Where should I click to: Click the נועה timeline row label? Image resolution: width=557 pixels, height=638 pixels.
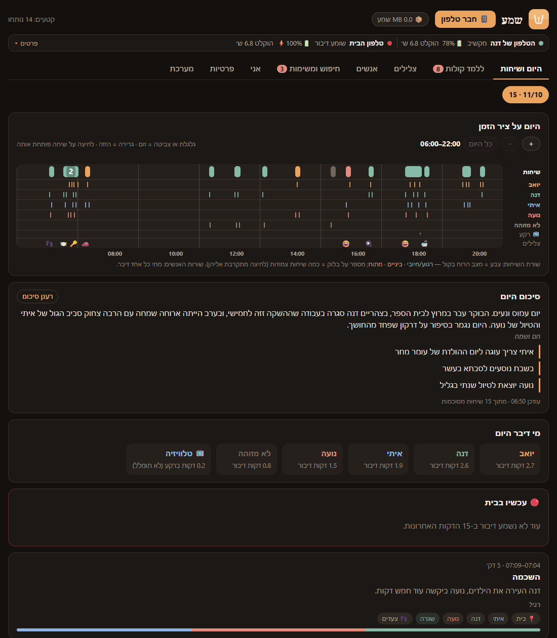pos(534,215)
